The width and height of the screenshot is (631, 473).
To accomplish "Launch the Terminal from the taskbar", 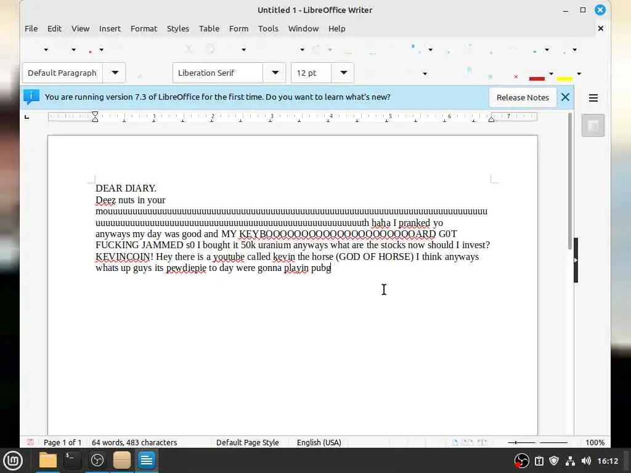I will pyautogui.click(x=73, y=460).
